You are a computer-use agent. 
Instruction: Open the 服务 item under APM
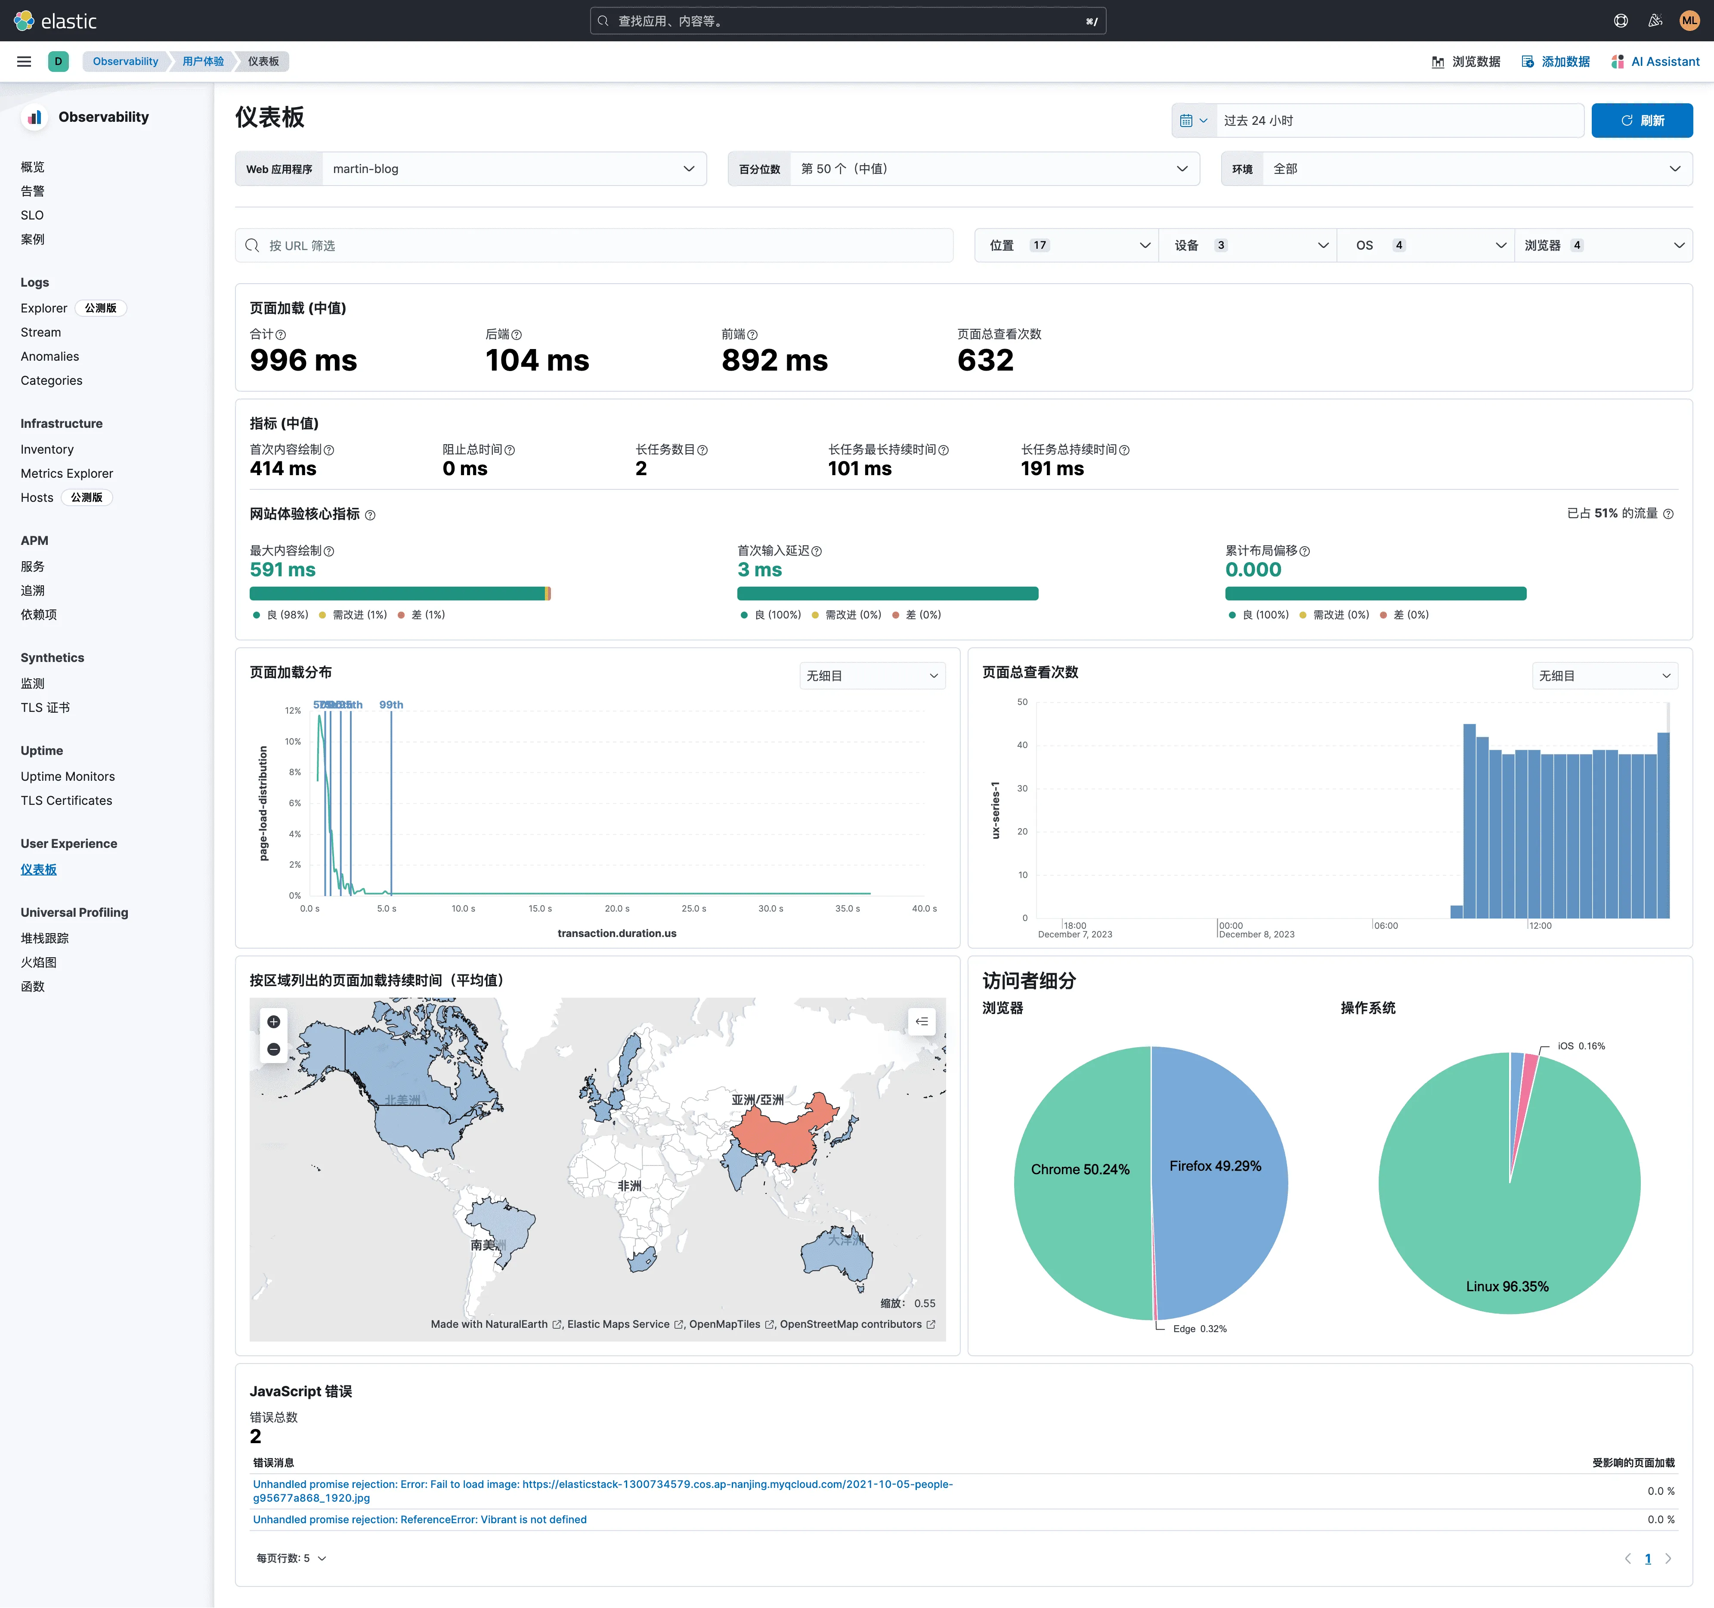[x=33, y=566]
